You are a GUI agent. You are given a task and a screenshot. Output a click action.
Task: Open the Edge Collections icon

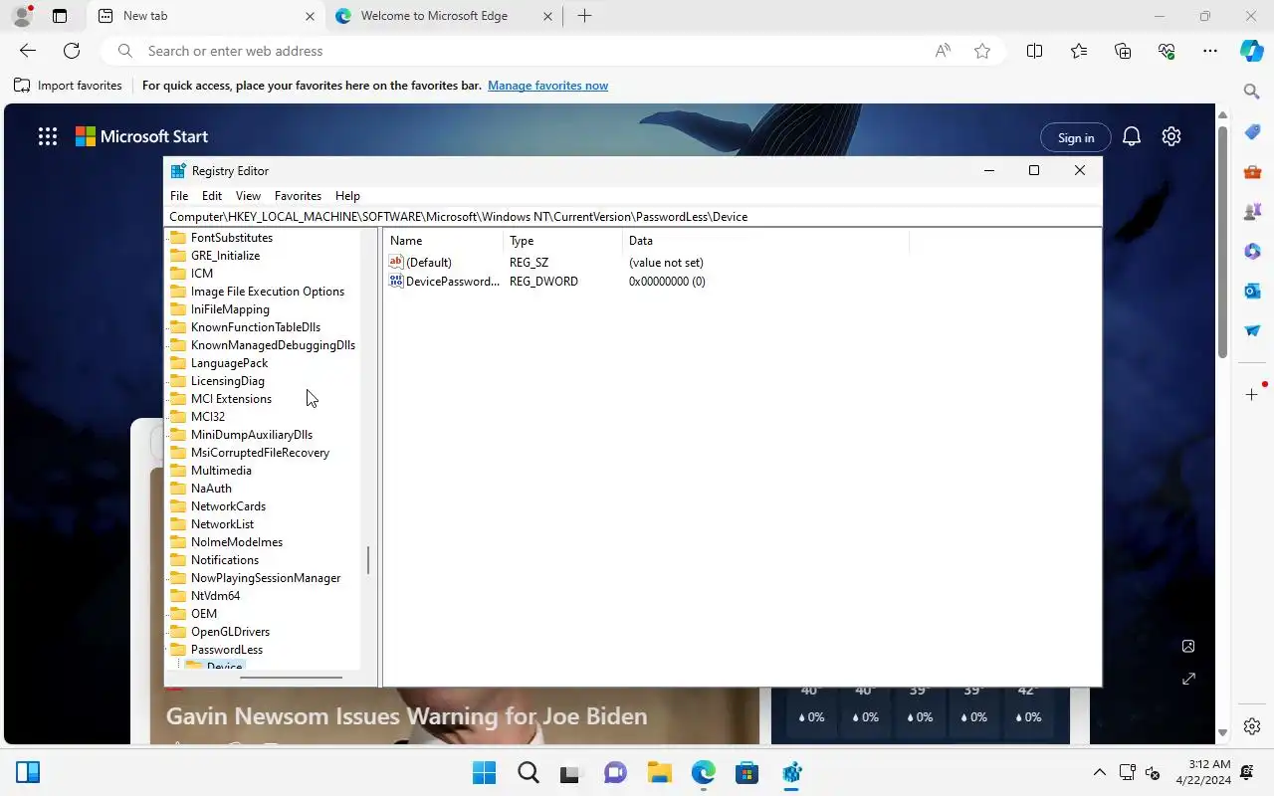tap(1123, 51)
